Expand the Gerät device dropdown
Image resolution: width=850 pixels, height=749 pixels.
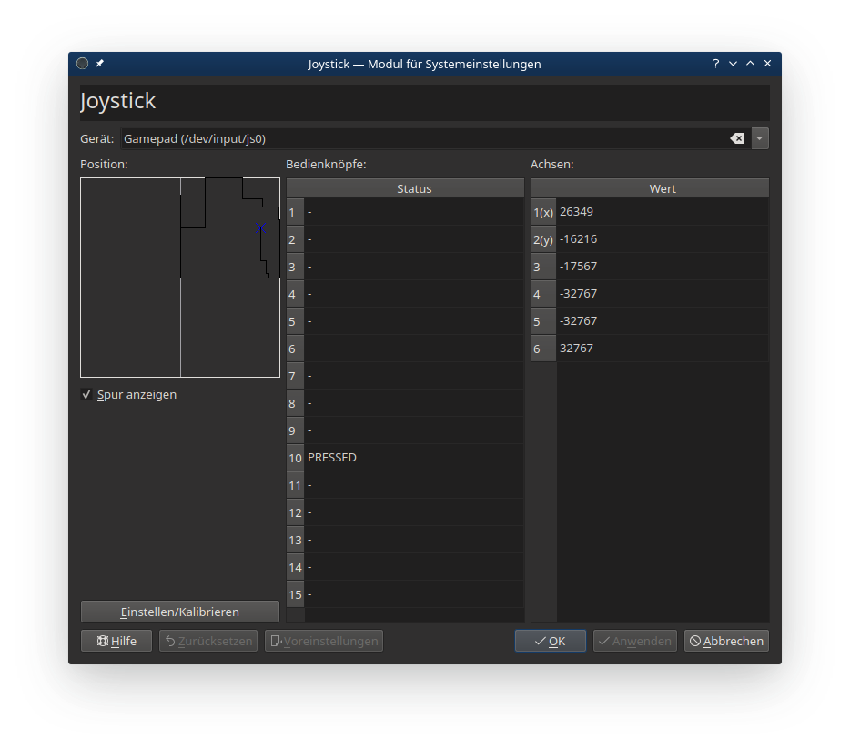click(x=760, y=138)
